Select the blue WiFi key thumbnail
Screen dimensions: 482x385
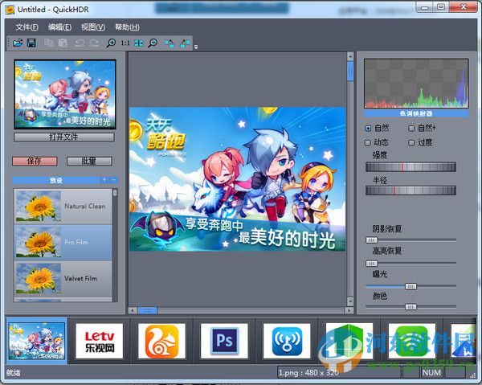click(287, 341)
